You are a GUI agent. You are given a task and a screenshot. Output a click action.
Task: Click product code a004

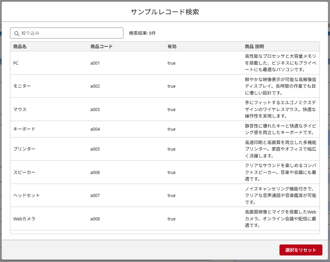(95, 129)
